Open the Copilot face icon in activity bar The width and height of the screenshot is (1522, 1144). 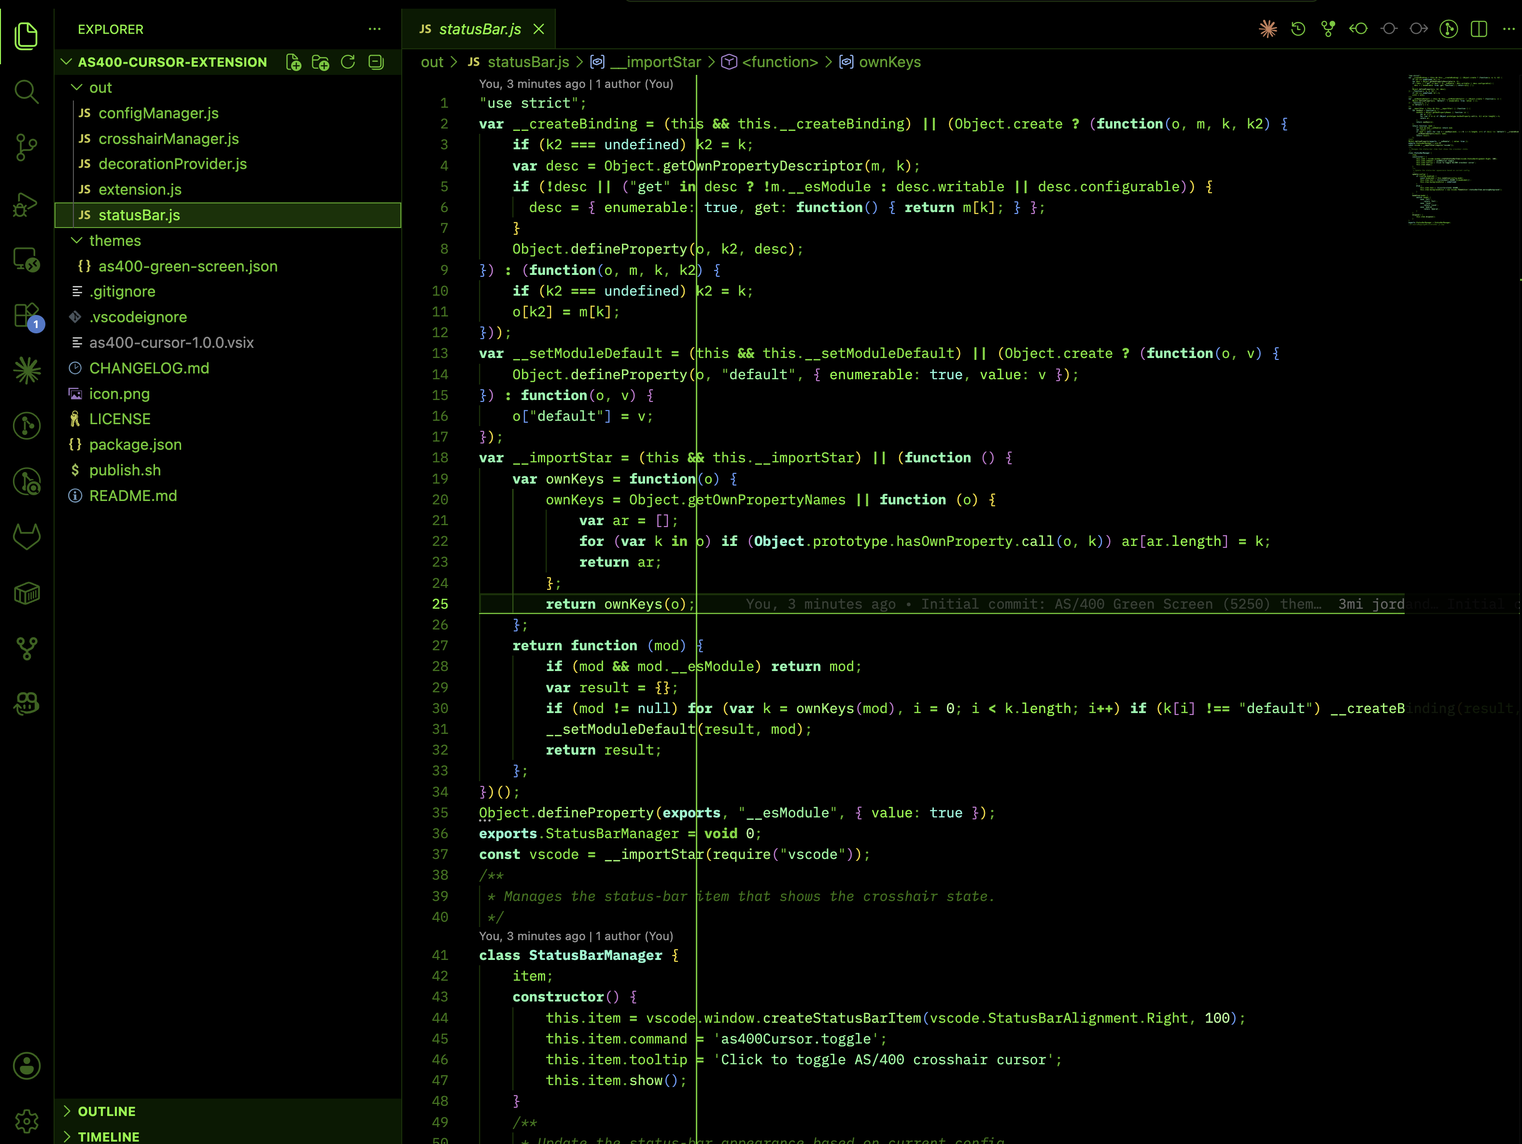26,703
